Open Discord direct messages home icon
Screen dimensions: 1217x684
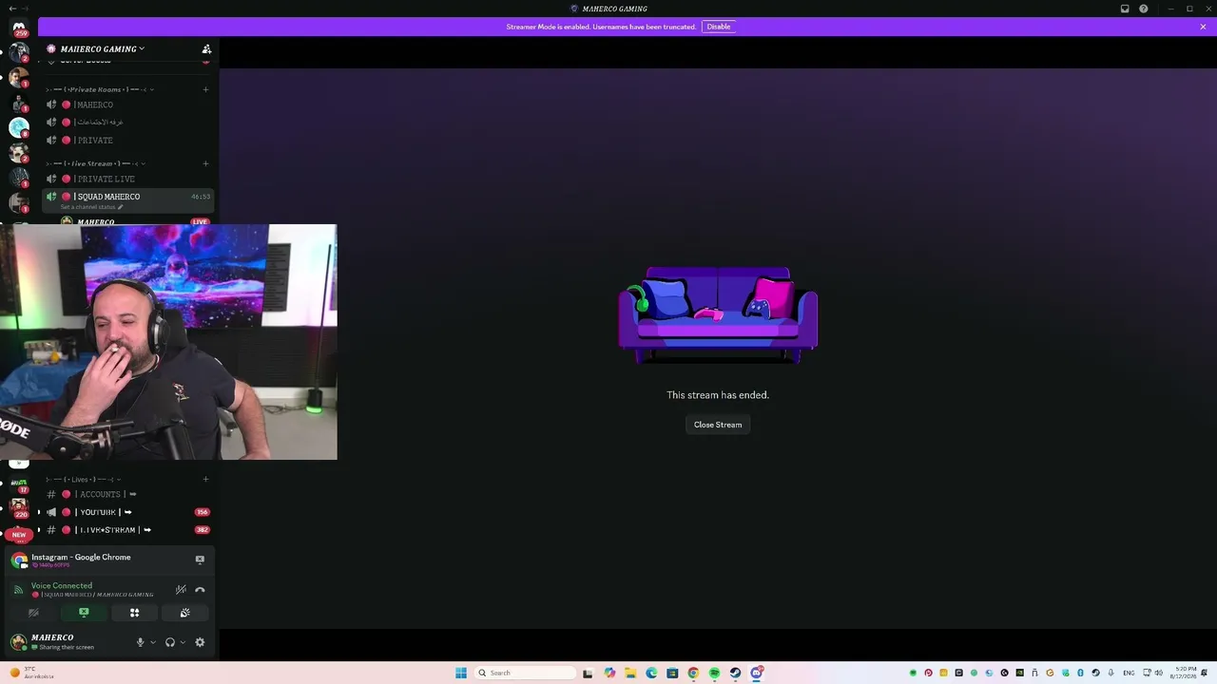tap(19, 28)
